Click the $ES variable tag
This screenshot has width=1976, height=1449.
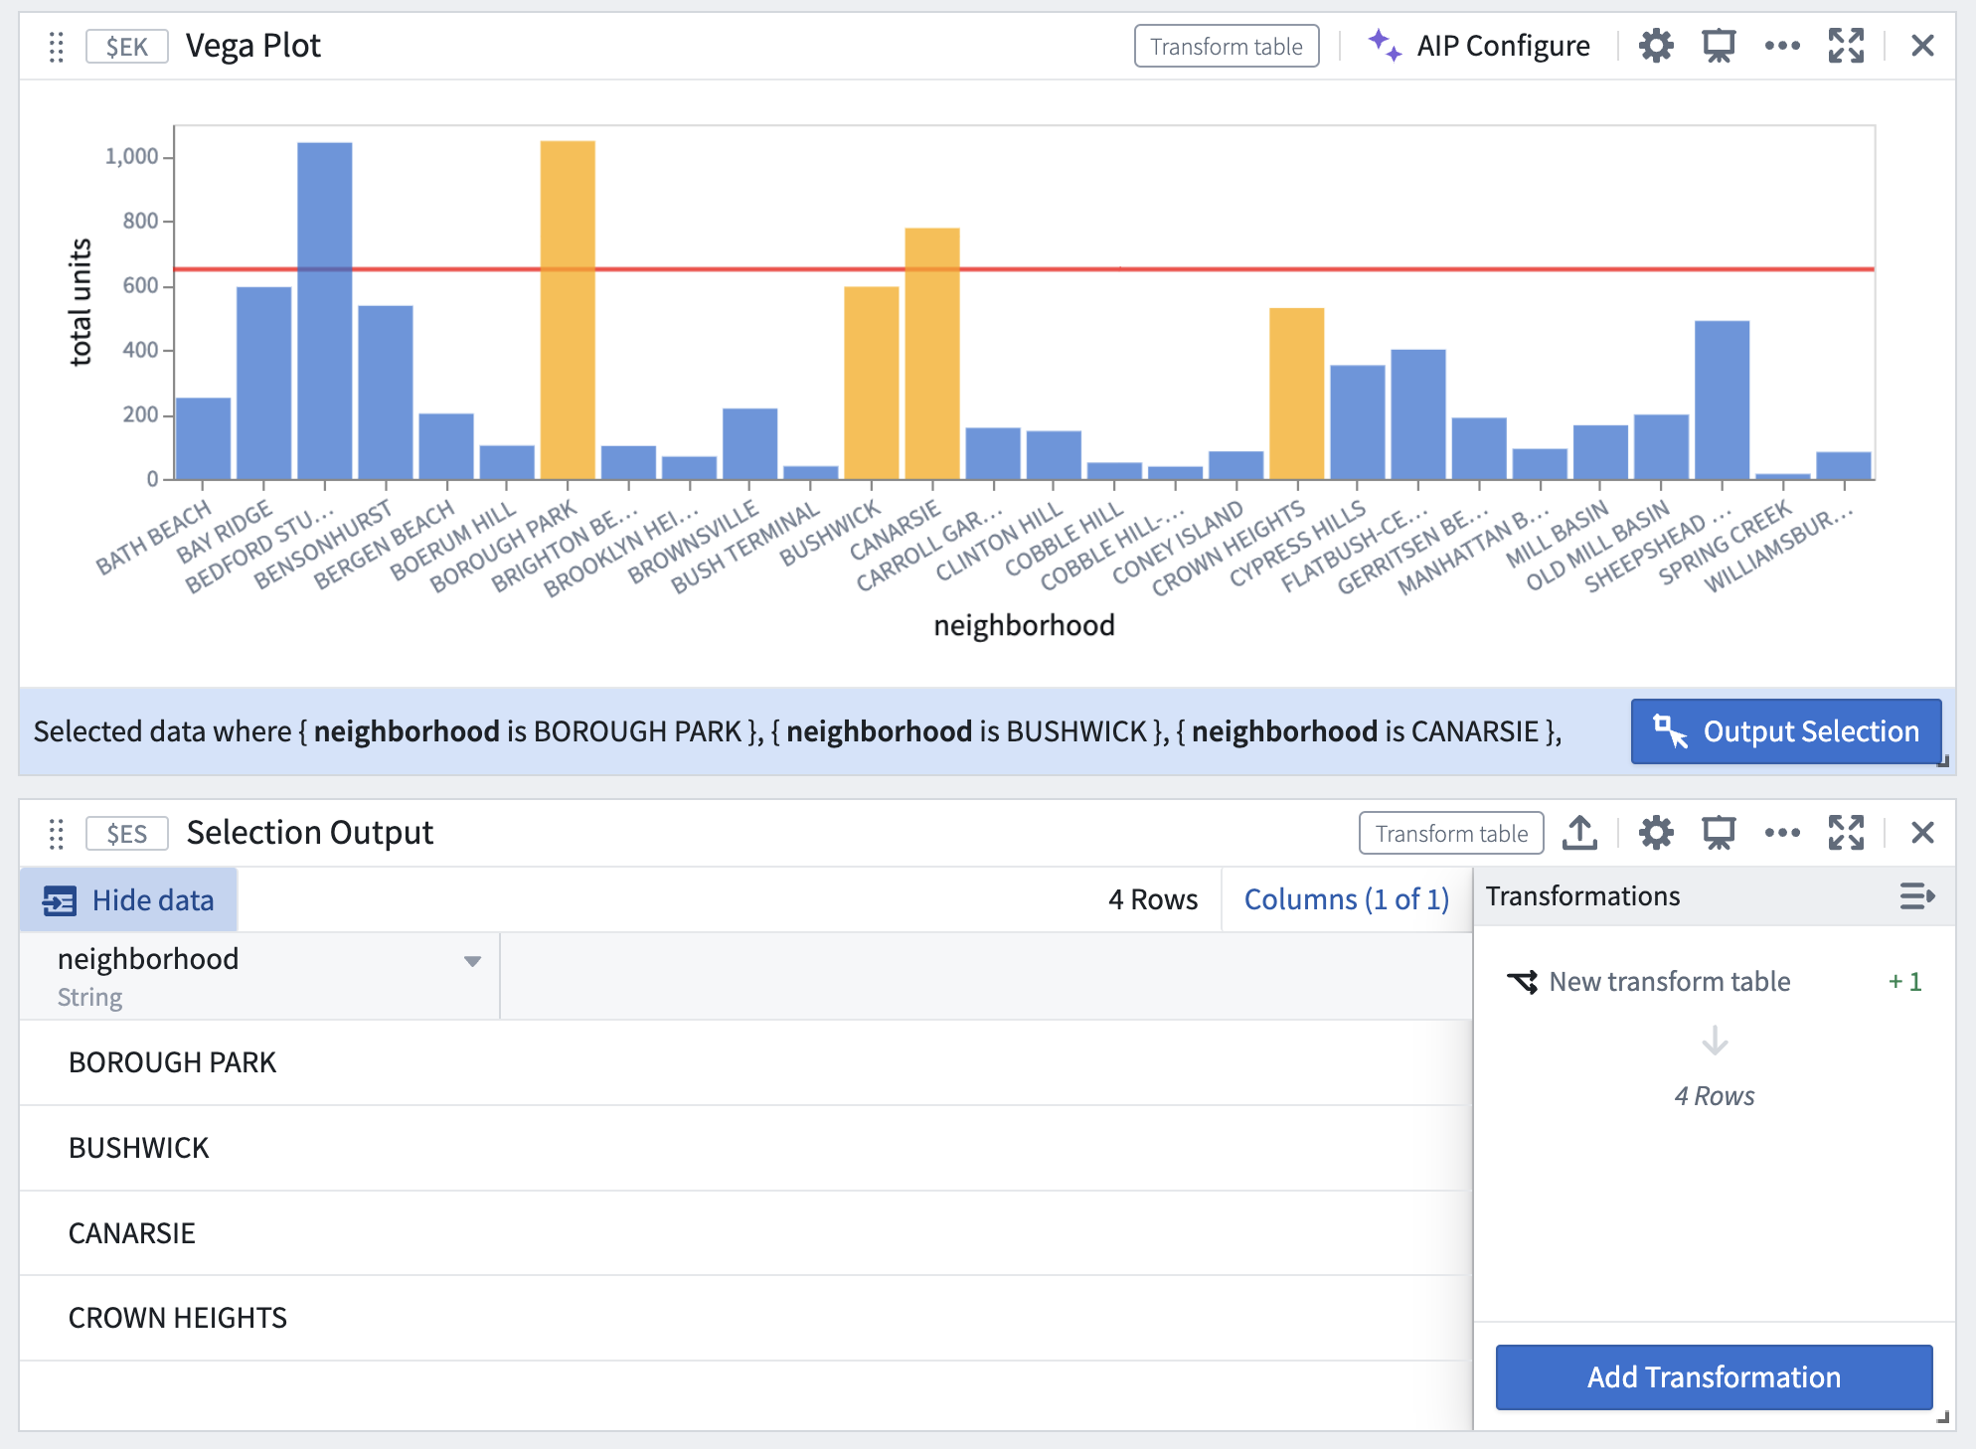click(127, 833)
